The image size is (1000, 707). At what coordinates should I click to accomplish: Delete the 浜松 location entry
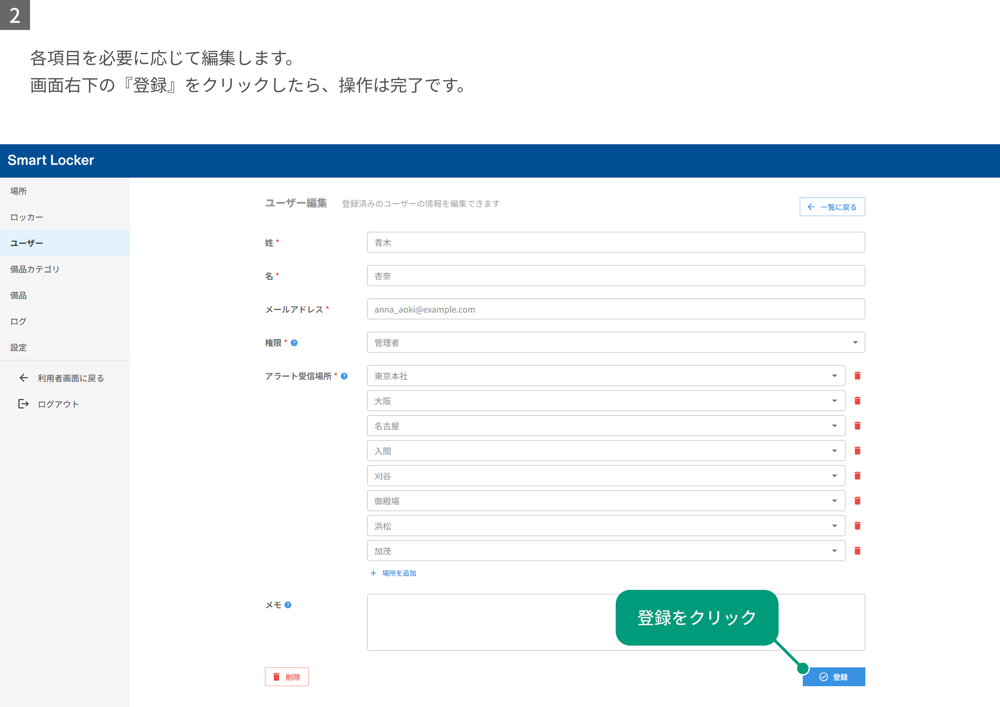click(857, 526)
